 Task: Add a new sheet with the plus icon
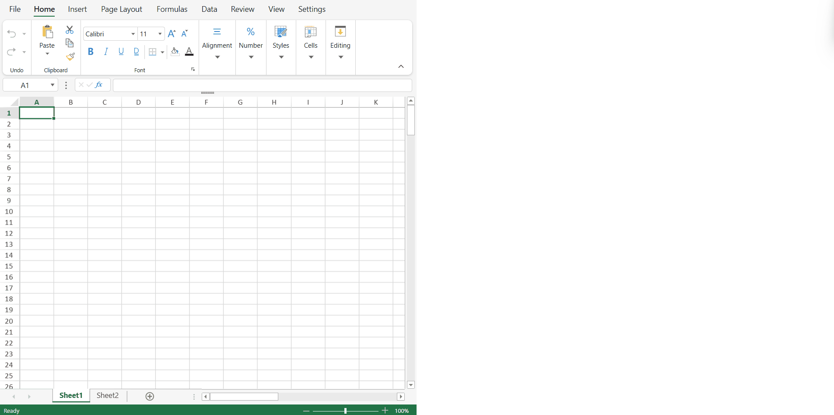[x=150, y=396]
